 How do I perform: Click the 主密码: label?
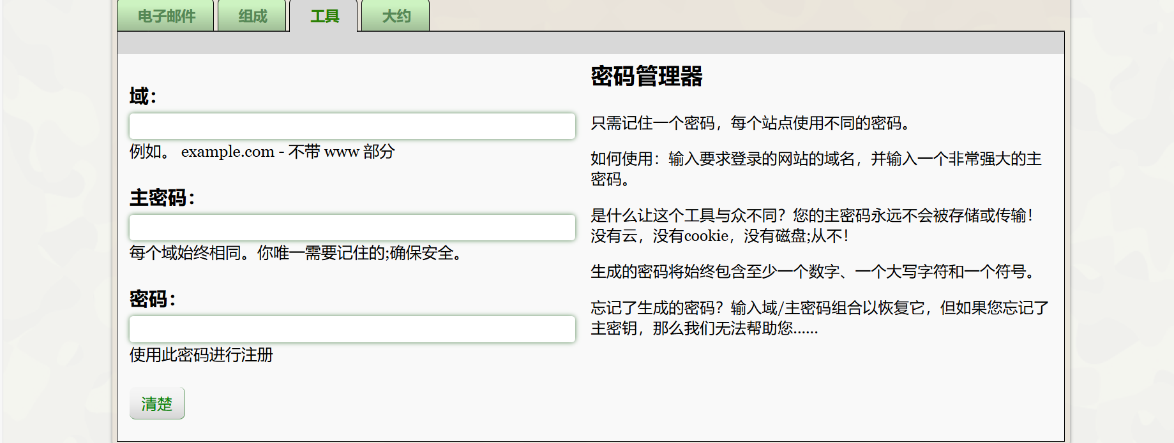[x=162, y=198]
